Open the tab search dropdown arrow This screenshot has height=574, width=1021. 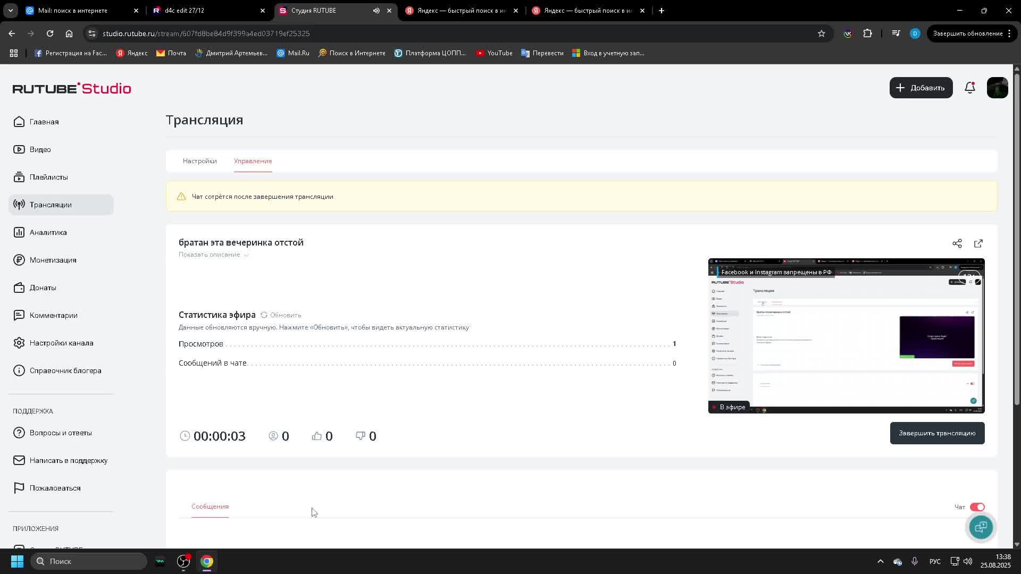(x=10, y=11)
